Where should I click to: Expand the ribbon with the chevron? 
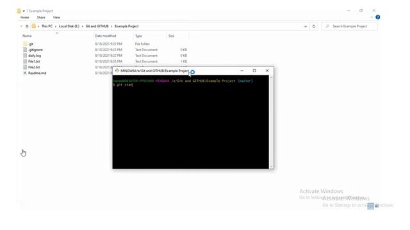372,17
